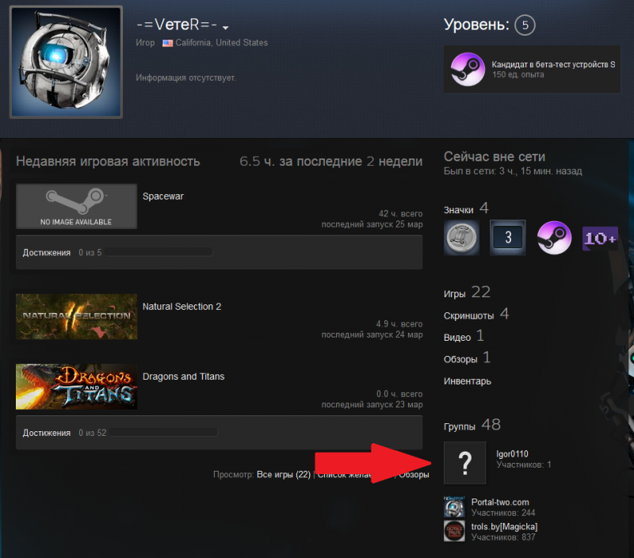Open the Dragons and Titans game banner
Screen dimensions: 634x558
coord(76,387)
